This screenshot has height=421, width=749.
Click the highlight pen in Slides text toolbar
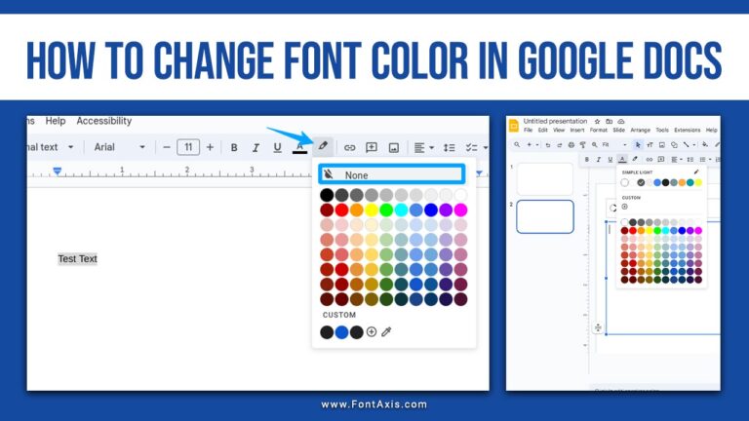tap(634, 159)
